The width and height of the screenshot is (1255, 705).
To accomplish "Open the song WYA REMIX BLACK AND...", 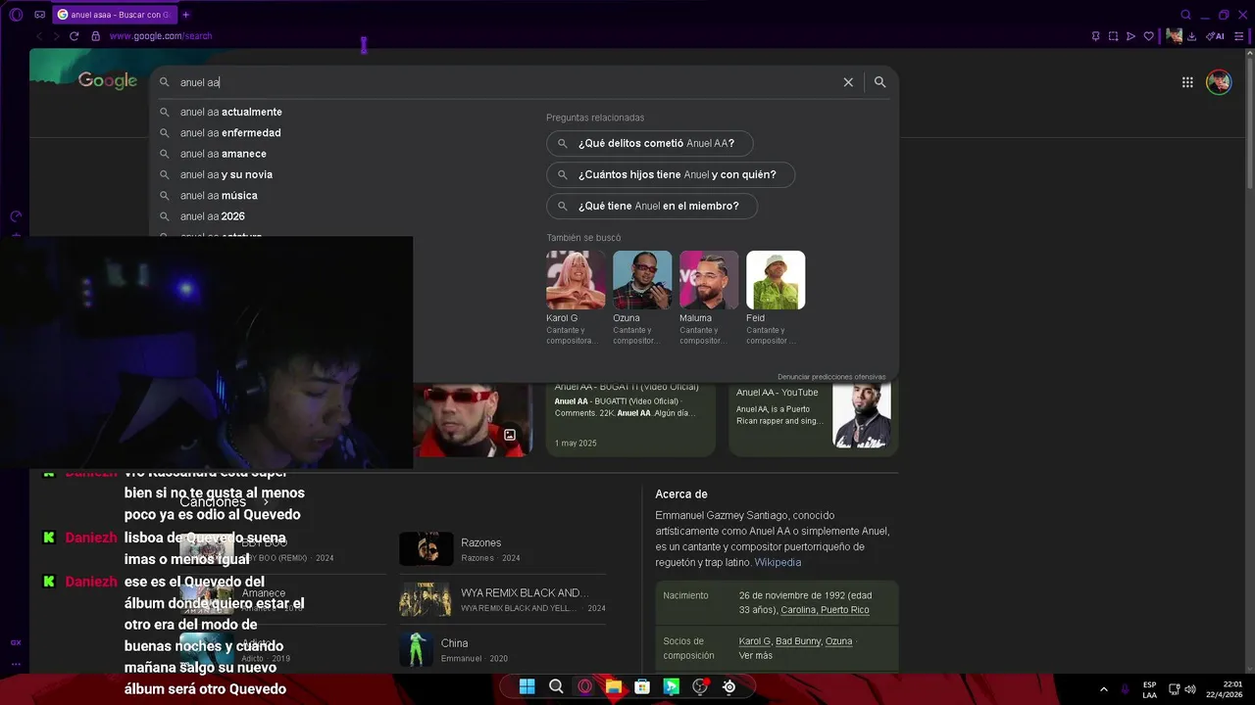I will (x=502, y=599).
